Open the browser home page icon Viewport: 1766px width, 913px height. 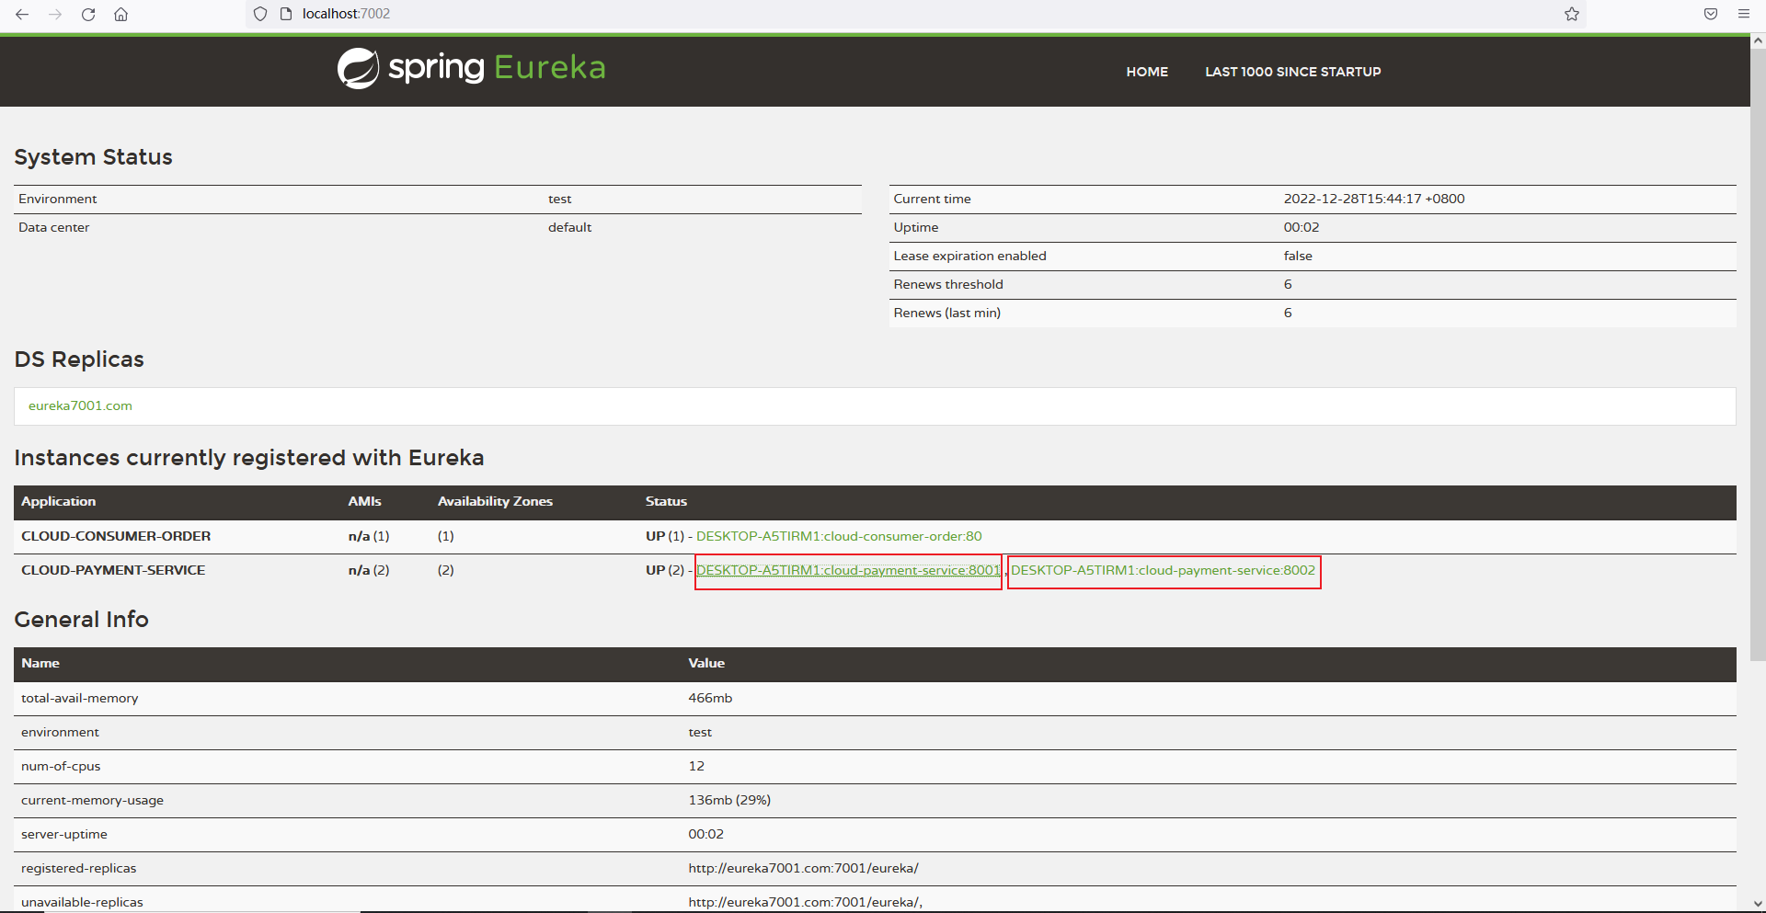[121, 14]
